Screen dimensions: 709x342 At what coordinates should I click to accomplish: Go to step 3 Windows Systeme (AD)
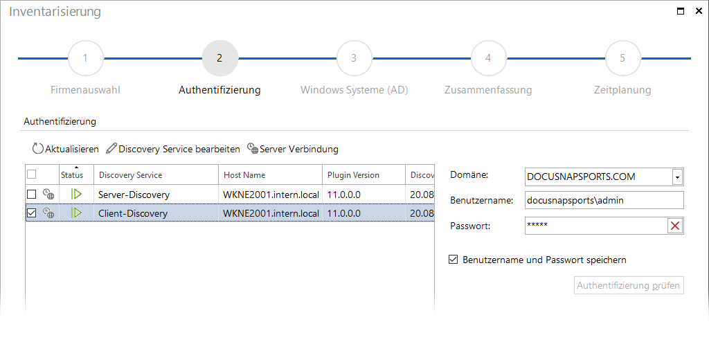click(354, 58)
